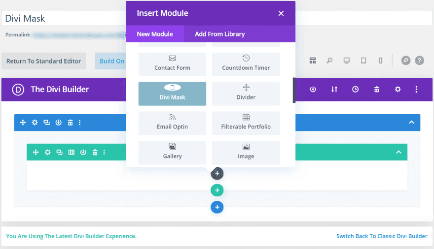Click Return To Standard Editor button
The width and height of the screenshot is (434, 249).
pyautogui.click(x=44, y=61)
